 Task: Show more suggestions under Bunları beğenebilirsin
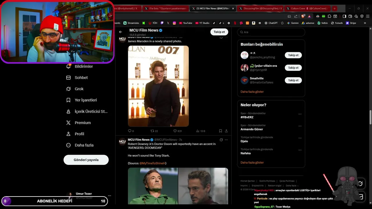point(252,92)
